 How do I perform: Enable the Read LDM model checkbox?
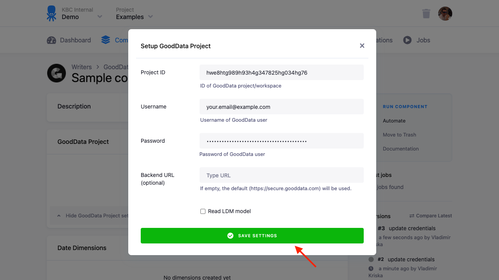(203, 211)
